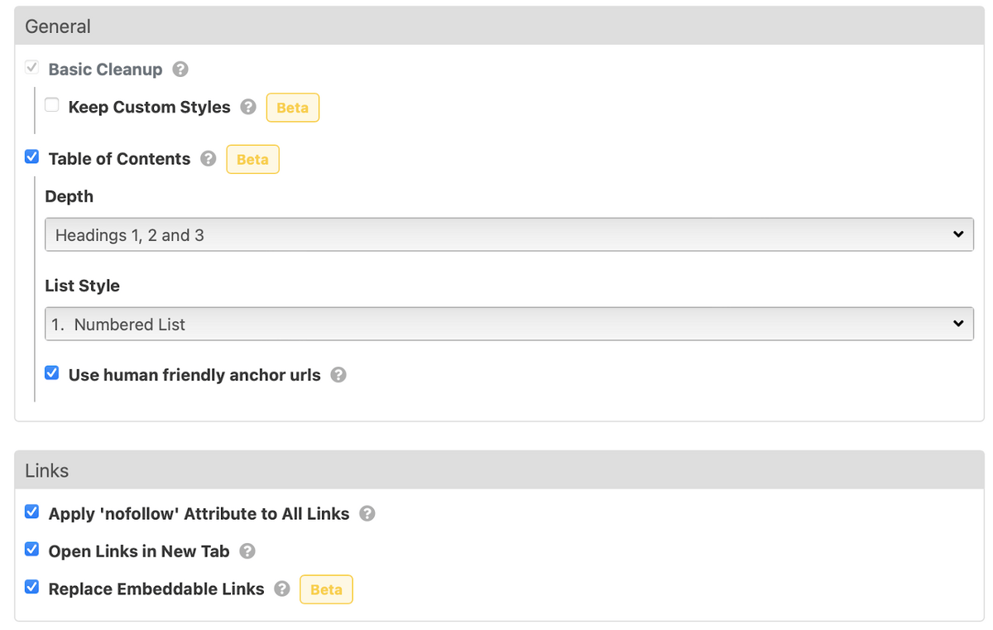Enable the Keep Custom Styles checkbox
993x630 pixels.
coord(52,105)
